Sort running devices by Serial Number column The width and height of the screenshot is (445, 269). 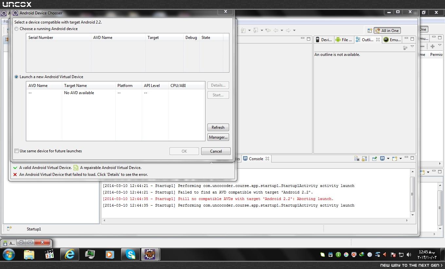click(59, 38)
